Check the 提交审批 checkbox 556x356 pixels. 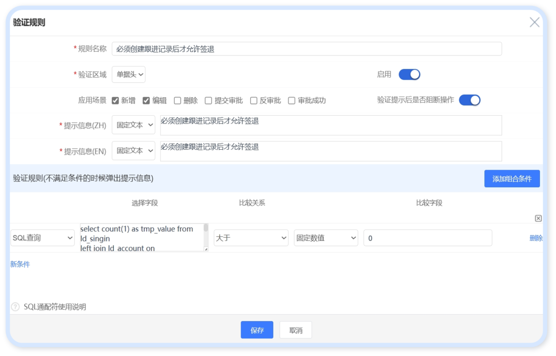tap(208, 100)
